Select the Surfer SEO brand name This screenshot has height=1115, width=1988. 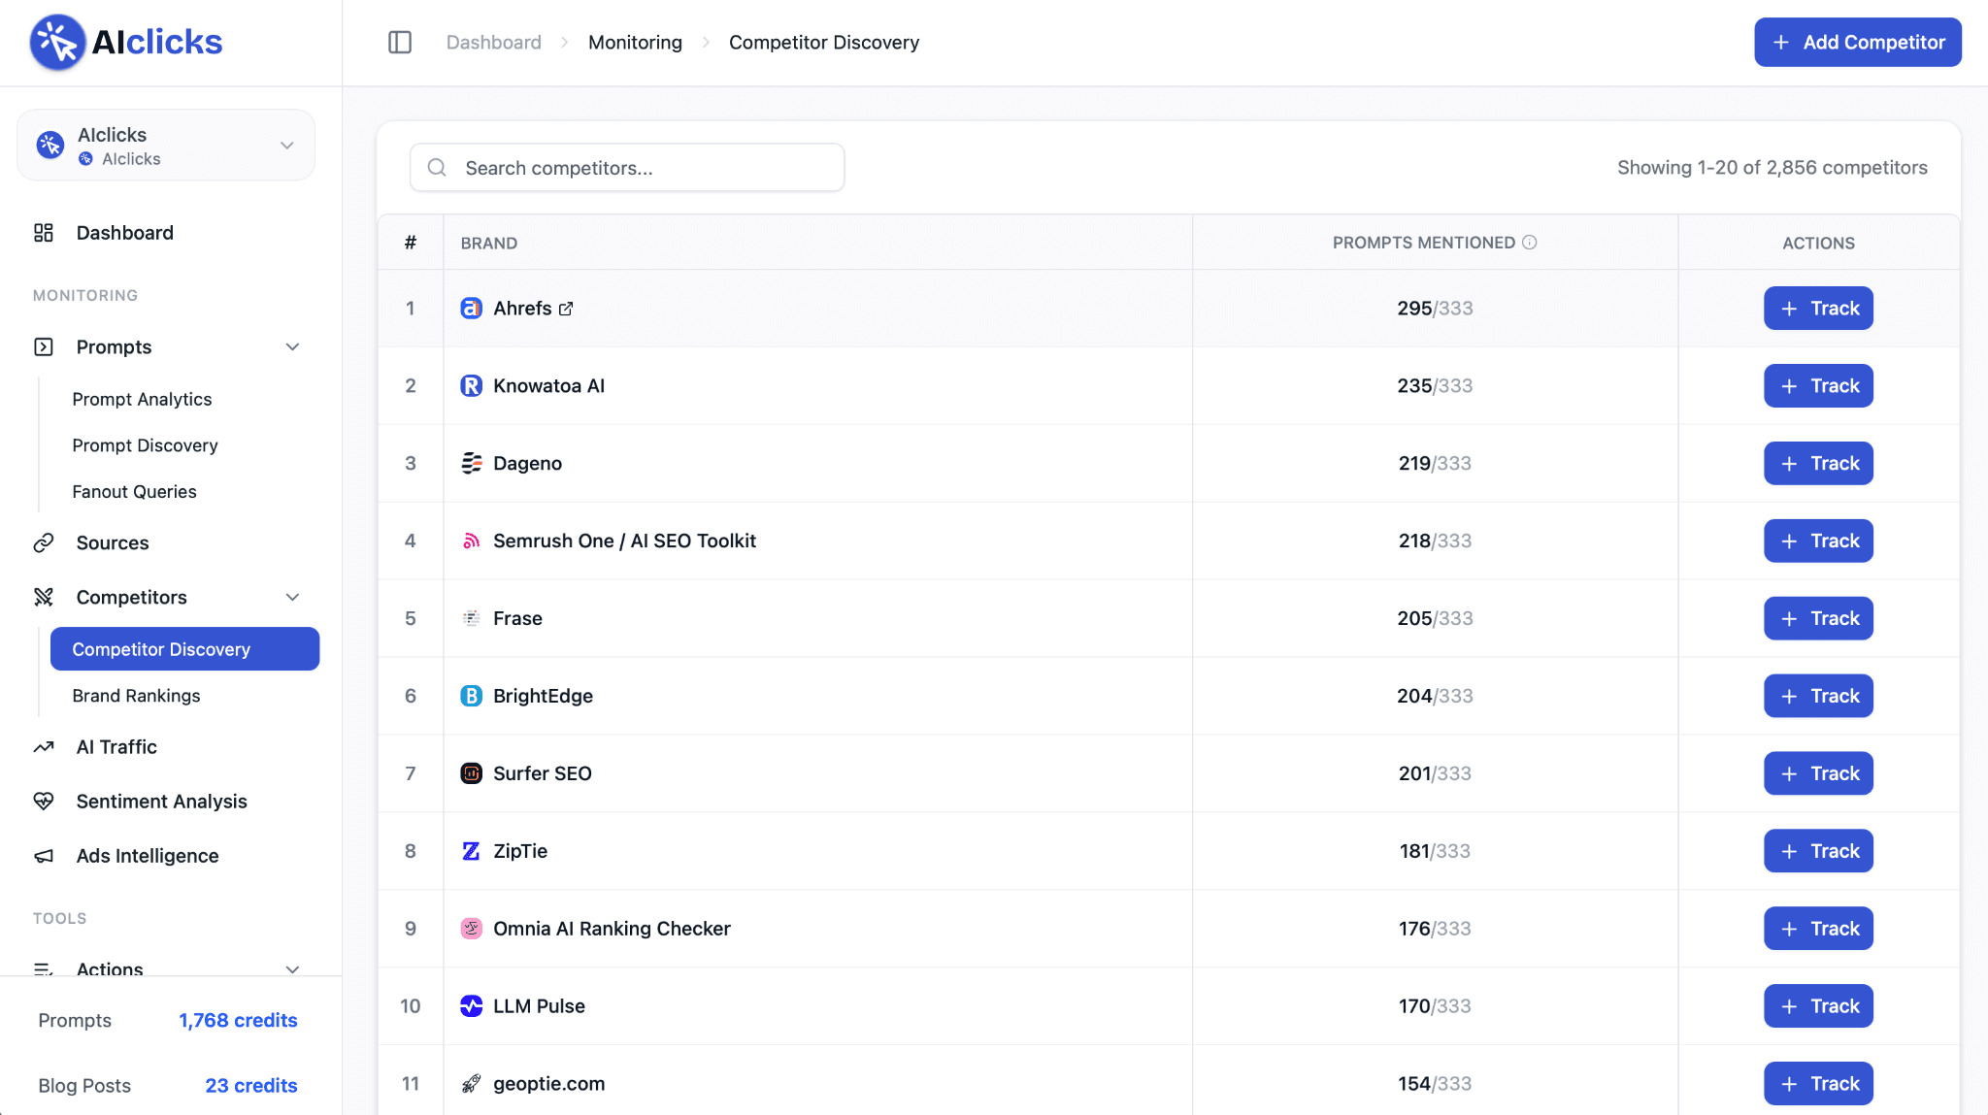(x=543, y=773)
